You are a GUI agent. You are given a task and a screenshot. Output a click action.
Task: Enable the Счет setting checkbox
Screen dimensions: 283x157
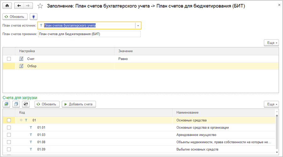click(9, 59)
